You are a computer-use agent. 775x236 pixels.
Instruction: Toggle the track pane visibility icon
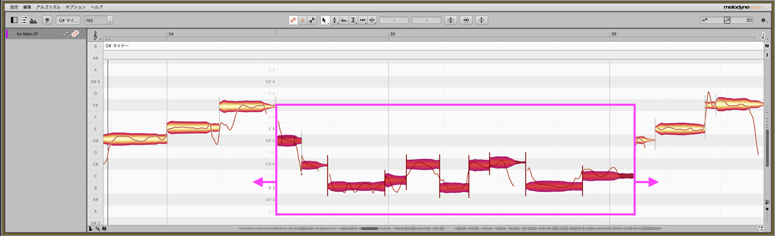[x=14, y=21]
